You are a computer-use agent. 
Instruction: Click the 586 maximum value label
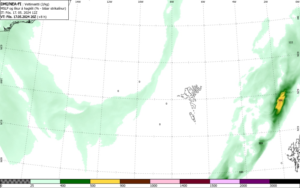tap(280, 100)
